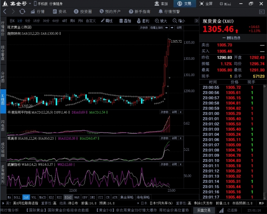The height and width of the screenshot is (214, 267).
Task: Zoom in the chart with 放大
Action: 161,21
